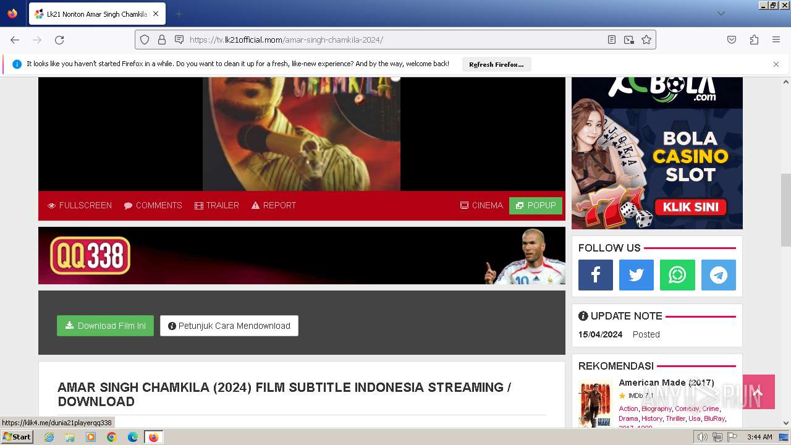Click the address bar URL field

395,40
